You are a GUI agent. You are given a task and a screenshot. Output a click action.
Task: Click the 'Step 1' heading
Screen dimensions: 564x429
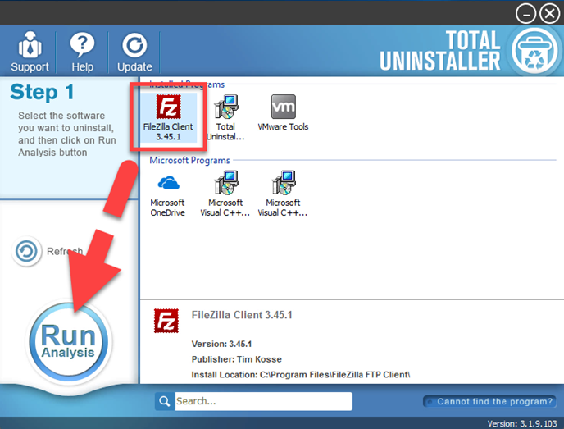[42, 92]
